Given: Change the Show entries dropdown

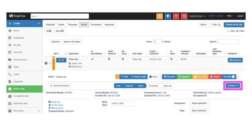Looking at the screenshot, I should pyautogui.click(x=158, y=42).
